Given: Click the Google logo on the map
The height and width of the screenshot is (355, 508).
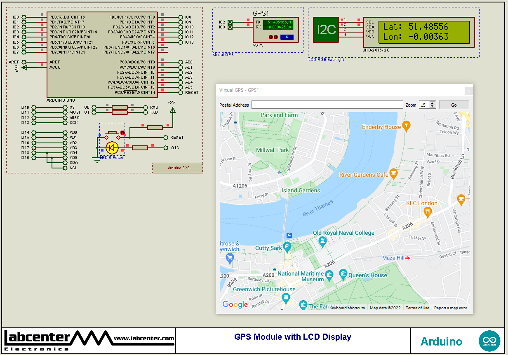Looking at the screenshot, I should coord(235,304).
